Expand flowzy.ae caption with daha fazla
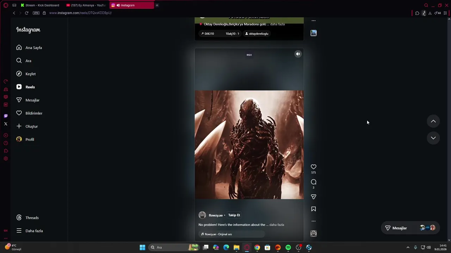Image resolution: width=451 pixels, height=253 pixels. (x=277, y=225)
